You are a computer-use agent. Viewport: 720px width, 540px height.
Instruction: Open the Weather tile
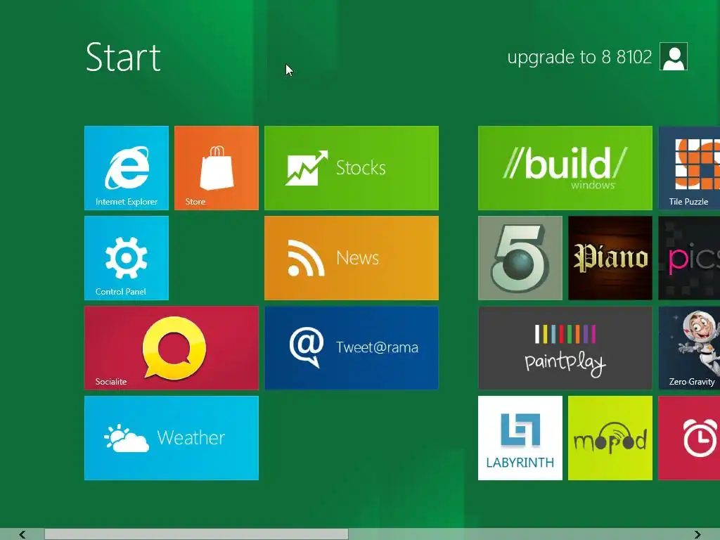click(x=172, y=438)
